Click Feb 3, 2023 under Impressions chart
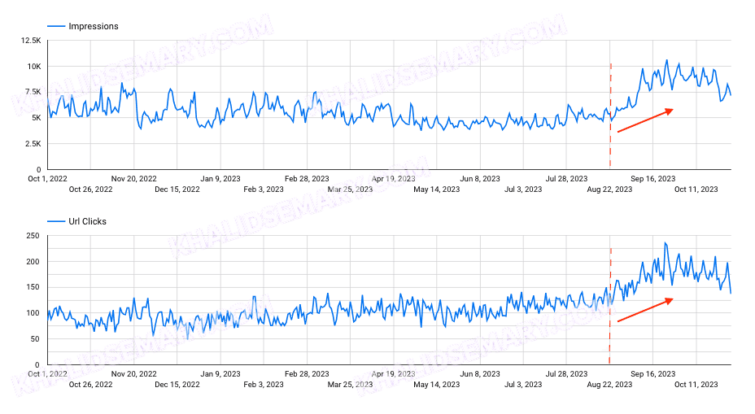The image size is (755, 414). point(264,190)
